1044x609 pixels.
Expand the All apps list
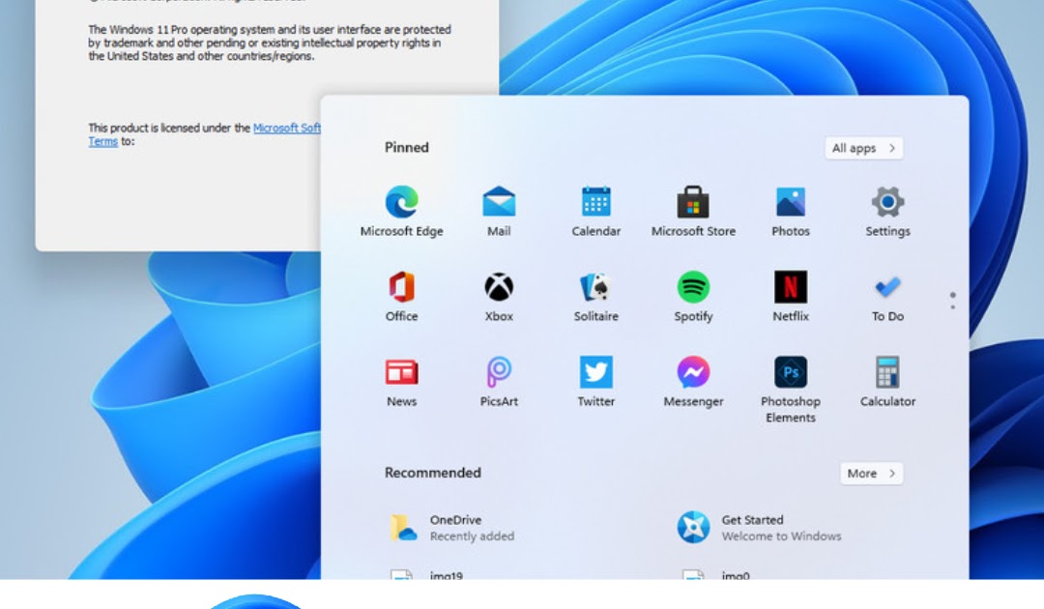click(862, 148)
